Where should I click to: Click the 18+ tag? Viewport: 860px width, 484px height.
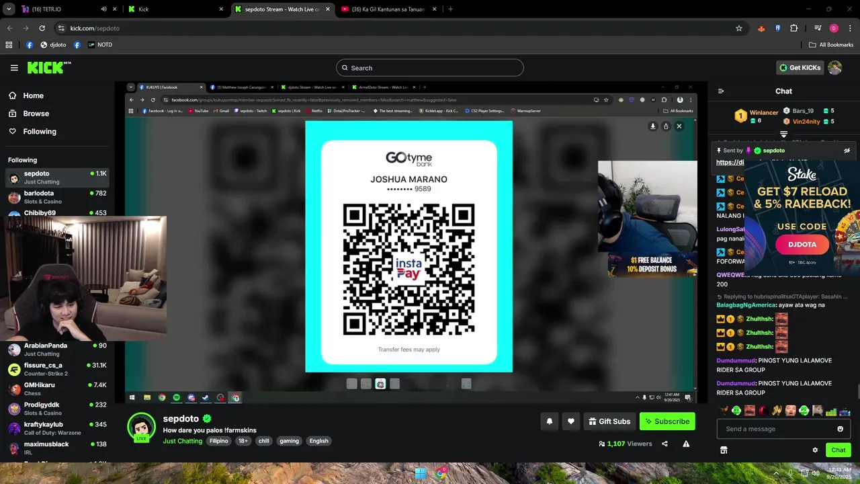(x=243, y=441)
